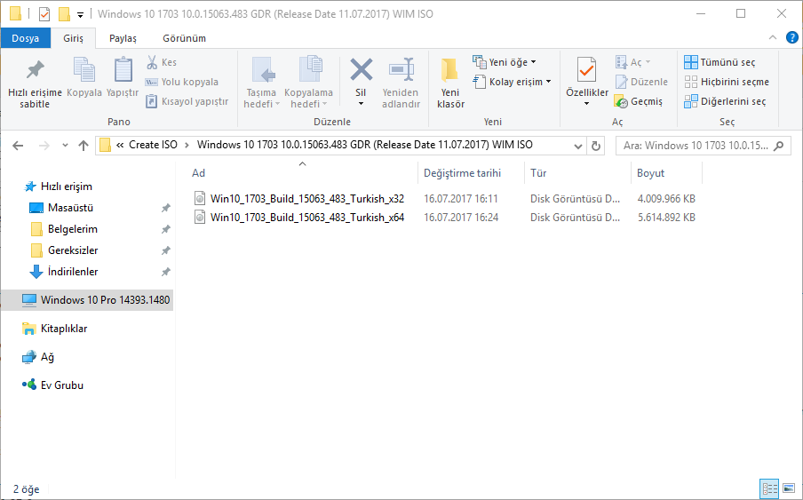
Task: Sort by the Tür column header
Action: coord(577,173)
